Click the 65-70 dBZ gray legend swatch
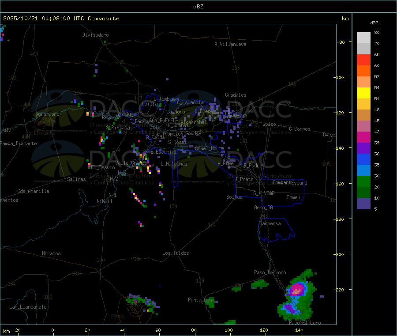Image resolution: width=397 pixels, height=336 pixels. click(x=363, y=49)
